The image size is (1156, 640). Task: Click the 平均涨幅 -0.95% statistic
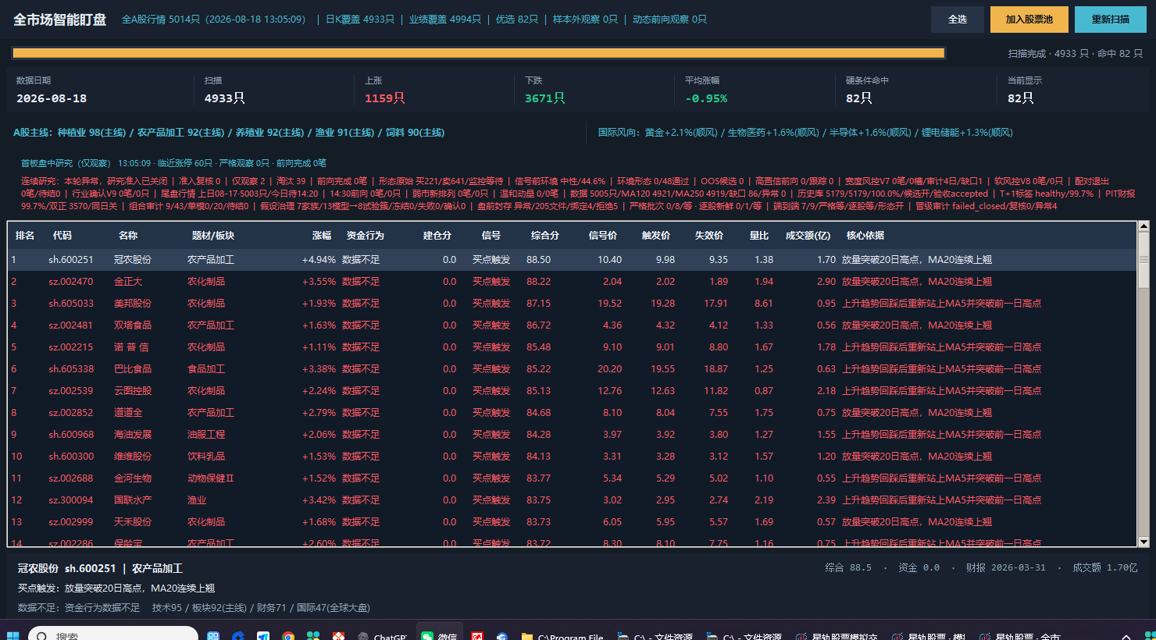(x=706, y=91)
